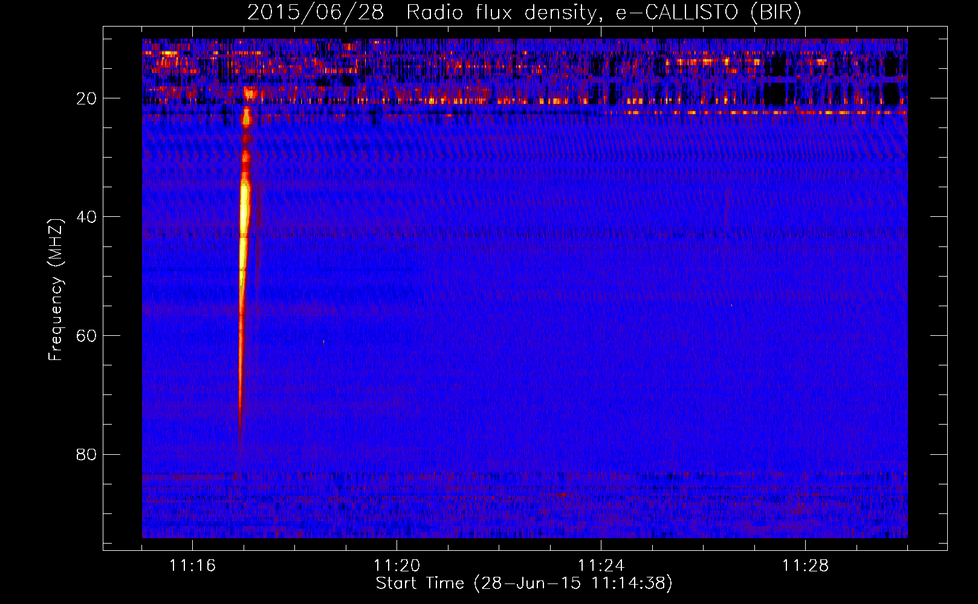The height and width of the screenshot is (604, 978).
Task: Click the 40 MHz frequency tick label
Action: (86, 217)
